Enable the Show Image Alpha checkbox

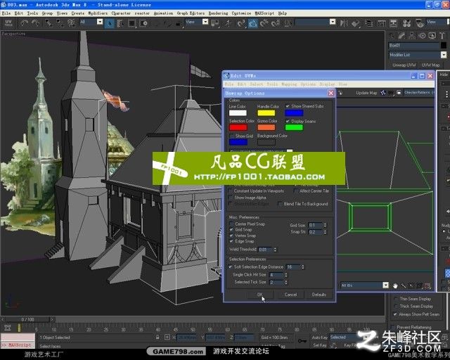click(x=231, y=198)
